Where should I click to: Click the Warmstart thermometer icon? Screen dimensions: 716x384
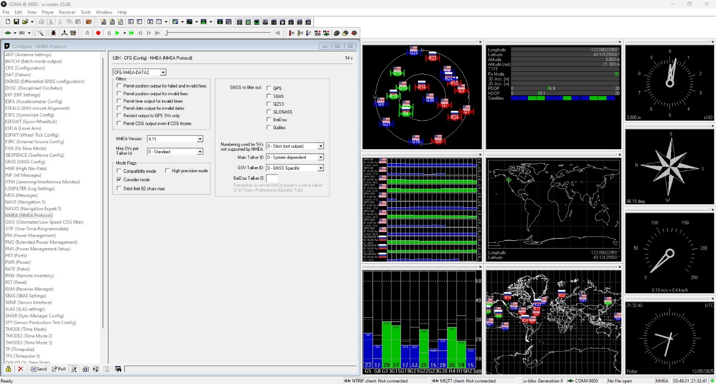tap(300, 33)
